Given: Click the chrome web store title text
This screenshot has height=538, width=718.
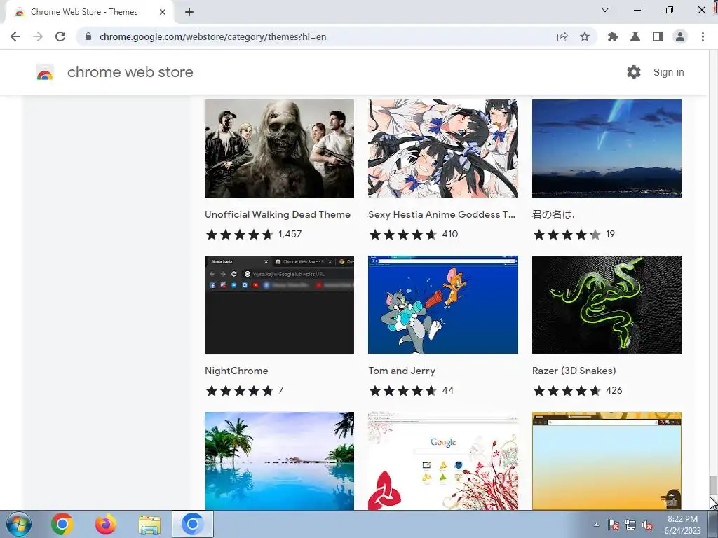Looking at the screenshot, I should (x=130, y=72).
